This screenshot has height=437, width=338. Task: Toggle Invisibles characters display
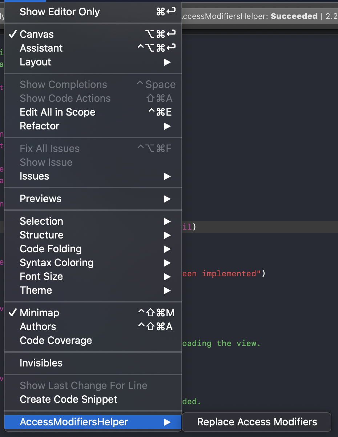click(41, 363)
